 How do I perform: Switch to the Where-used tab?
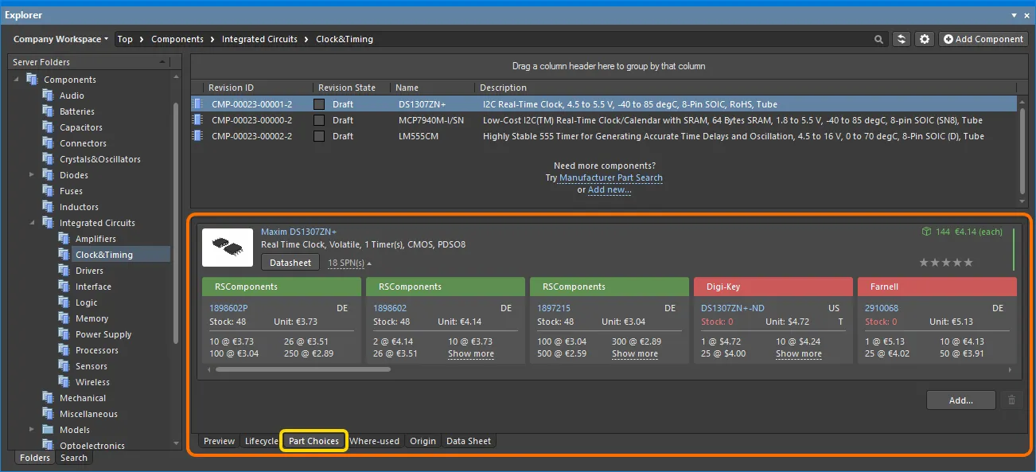(x=375, y=441)
